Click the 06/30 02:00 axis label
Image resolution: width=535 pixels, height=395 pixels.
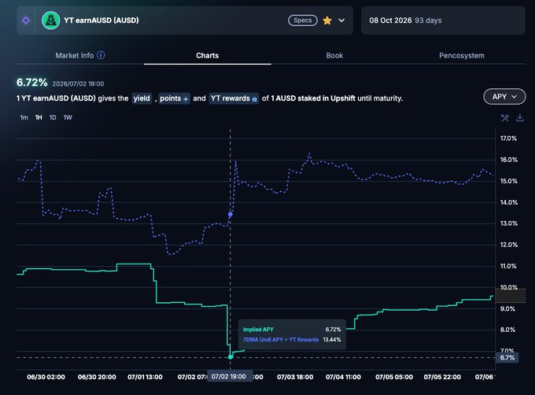click(46, 377)
